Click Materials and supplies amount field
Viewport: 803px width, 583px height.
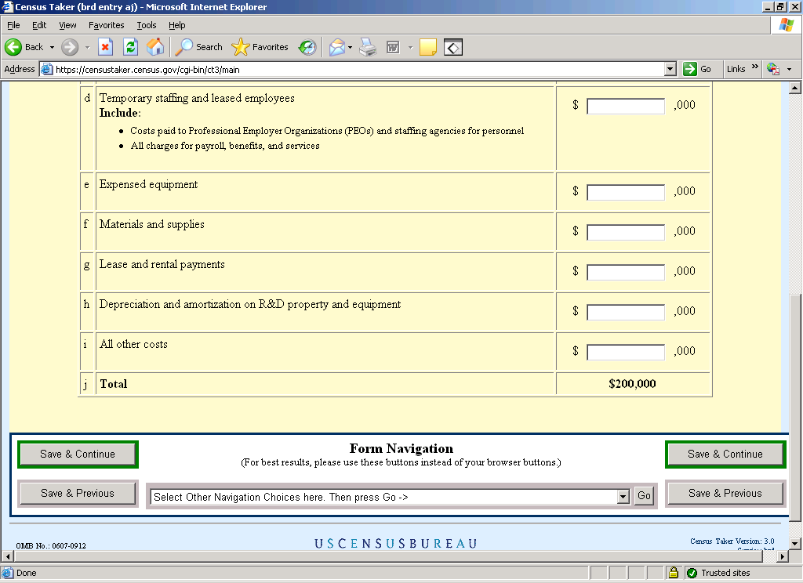pos(626,232)
